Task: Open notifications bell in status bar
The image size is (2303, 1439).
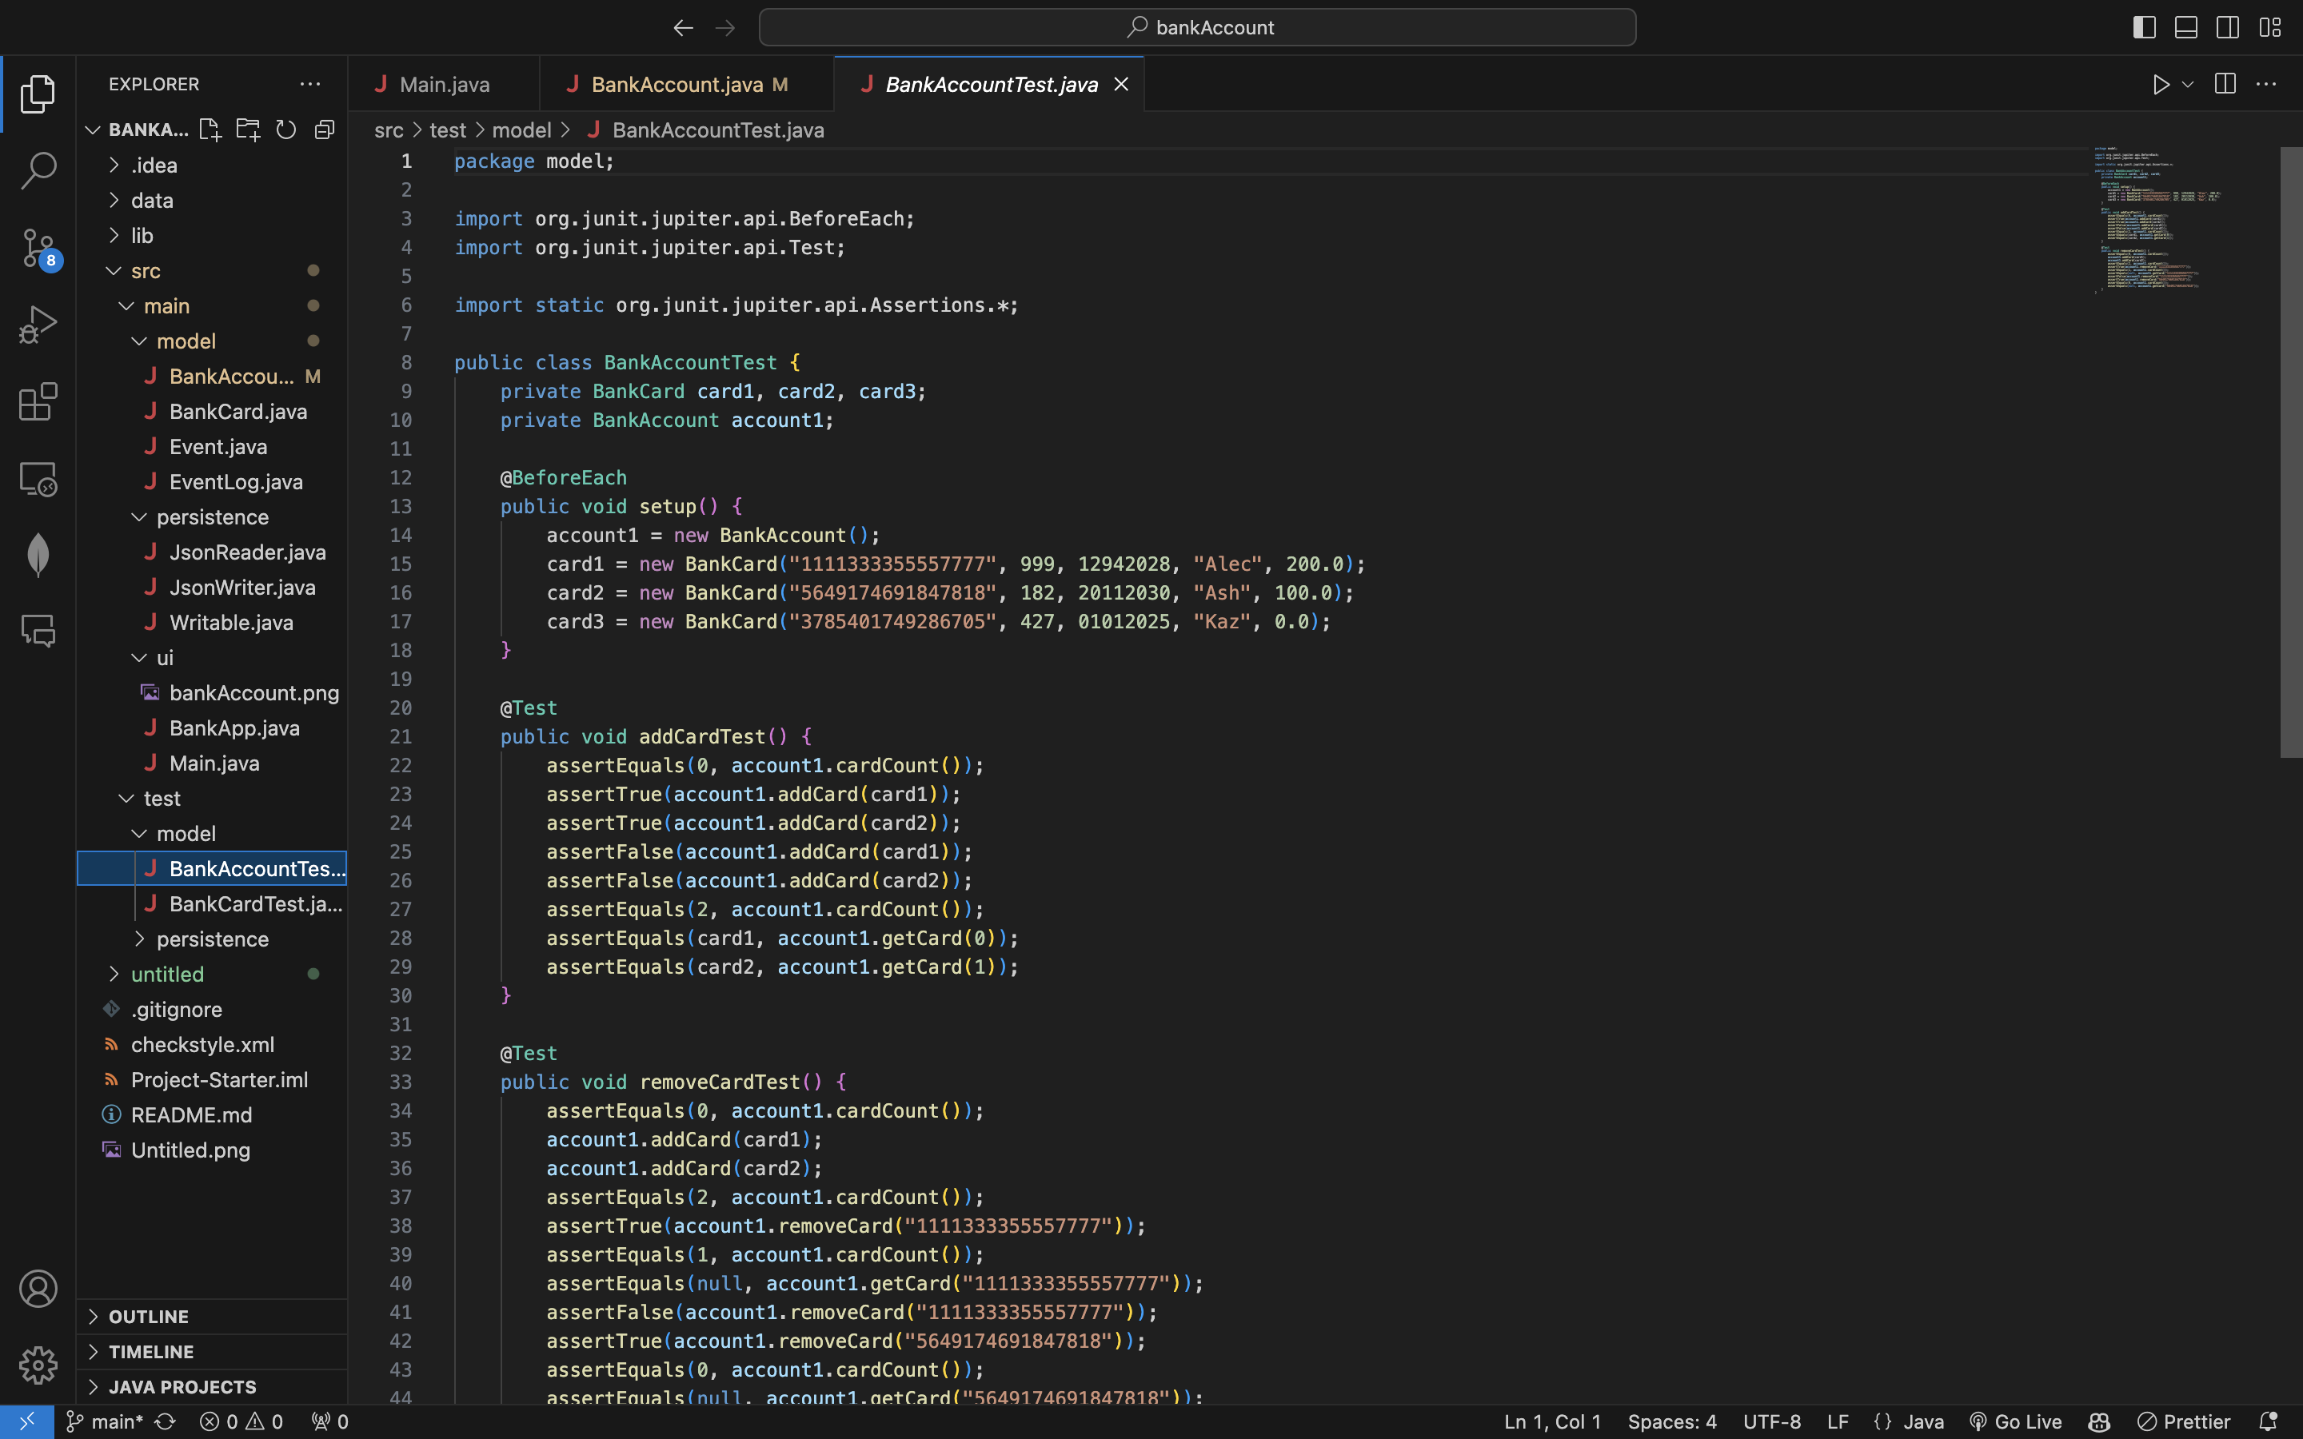Action: click(2269, 1422)
